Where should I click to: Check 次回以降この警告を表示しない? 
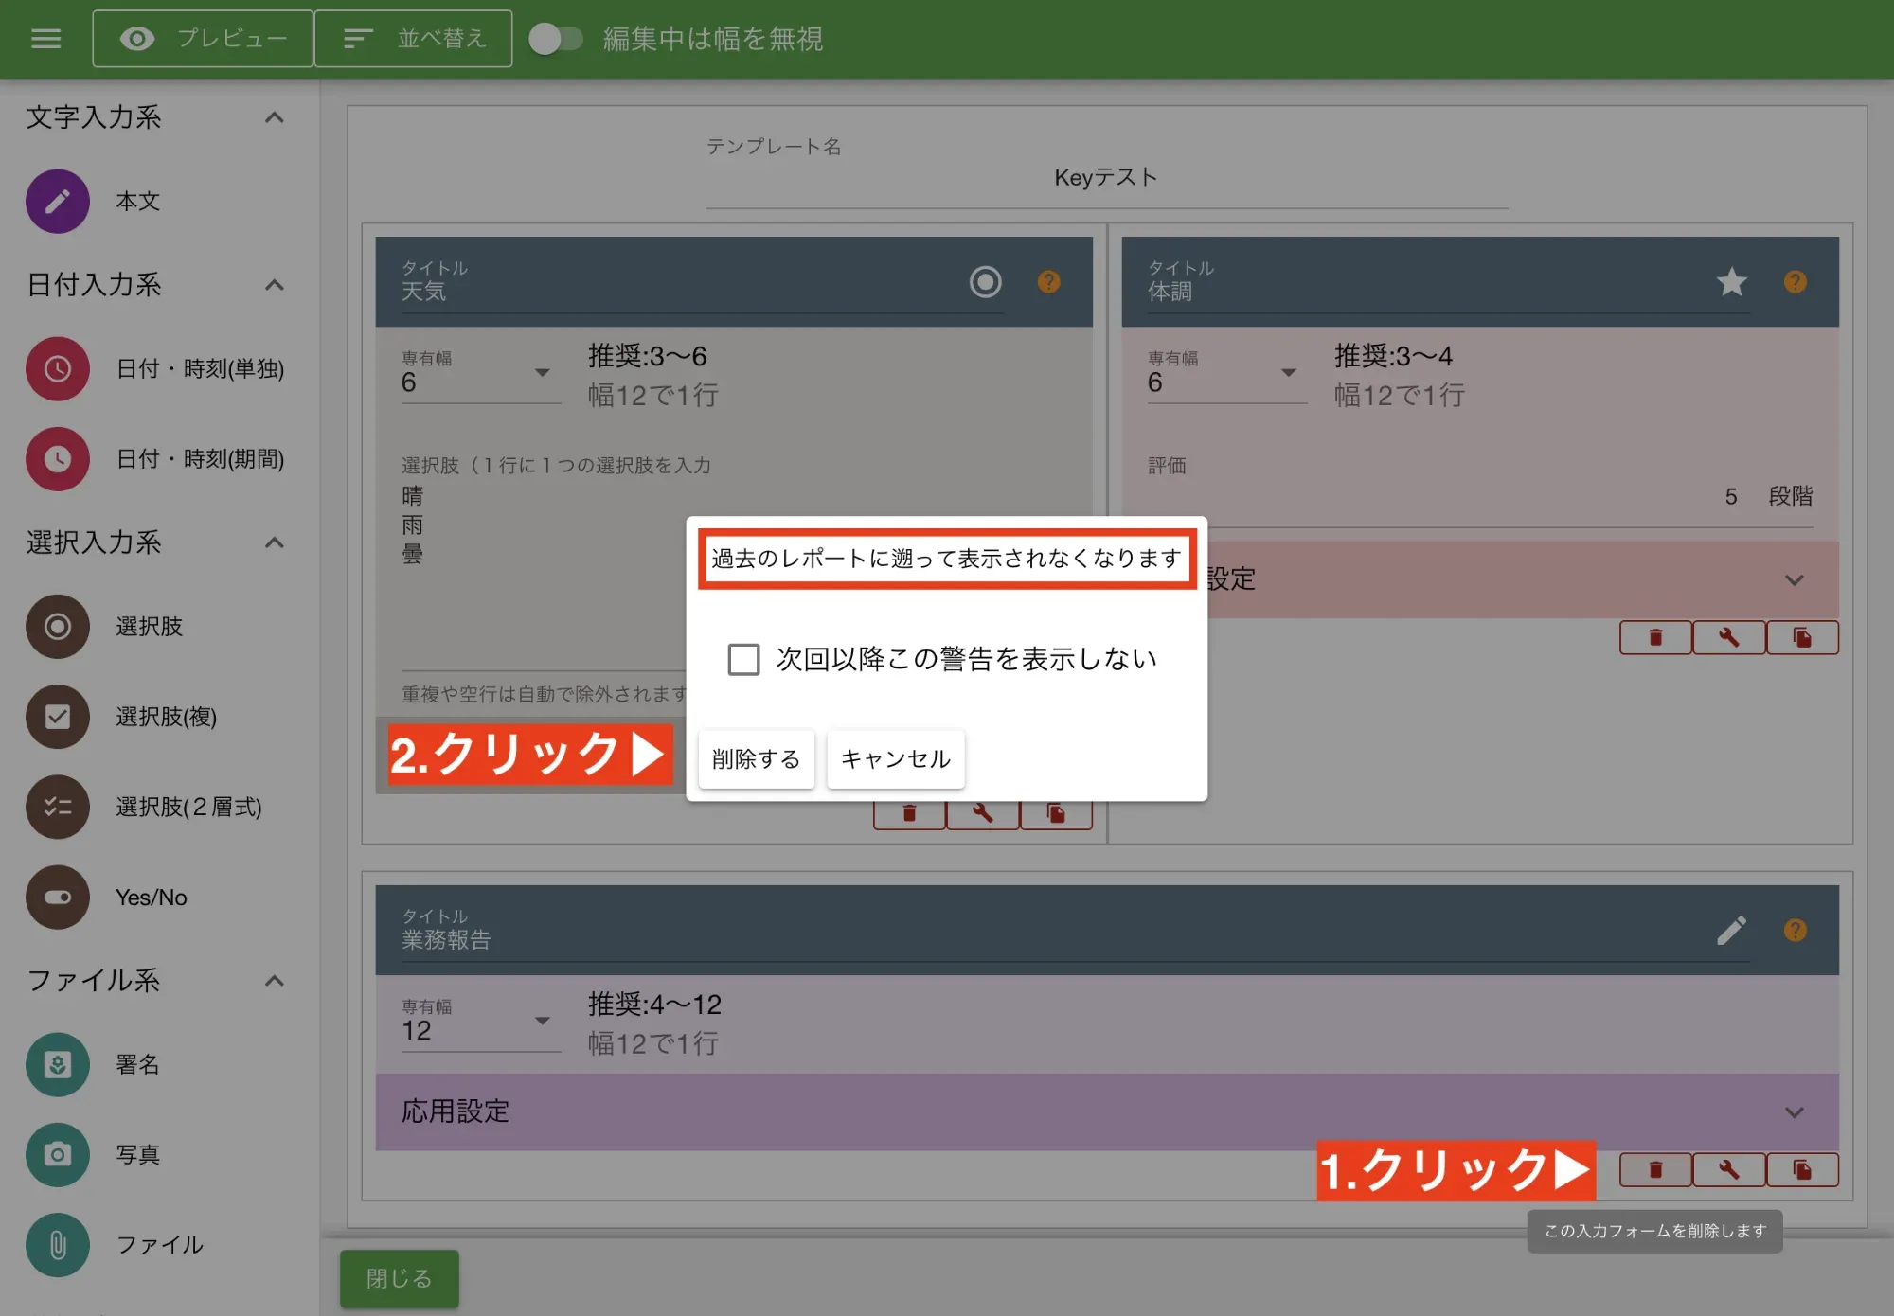pos(742,658)
